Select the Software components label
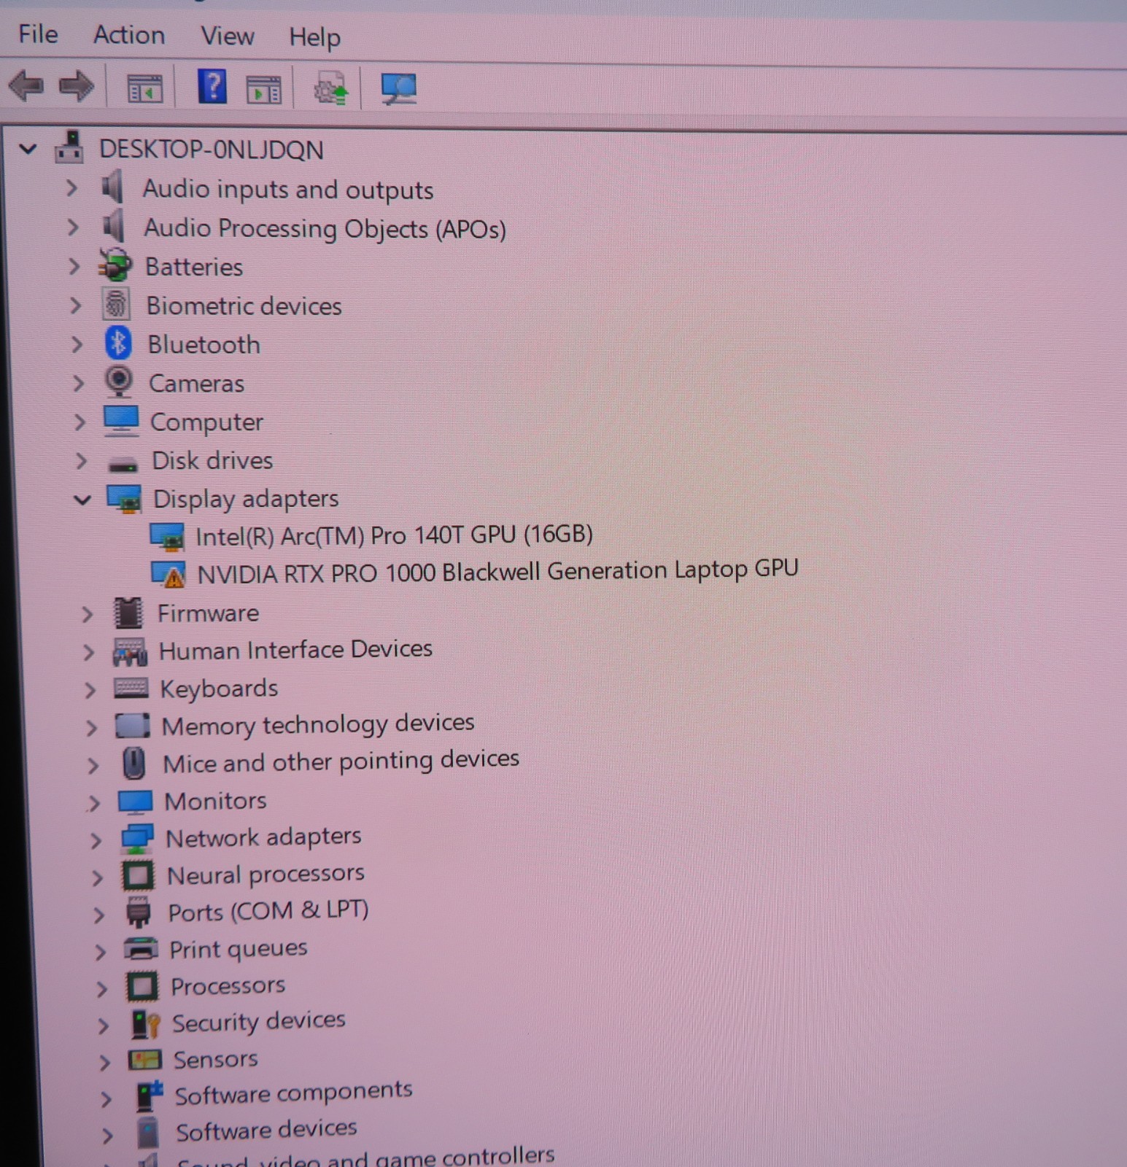 click(x=293, y=1093)
